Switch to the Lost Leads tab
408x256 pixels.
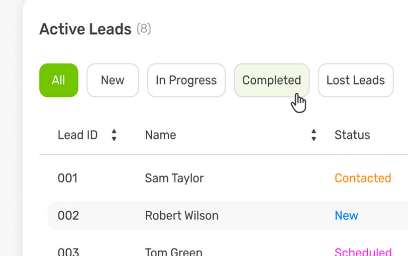pyautogui.click(x=355, y=80)
